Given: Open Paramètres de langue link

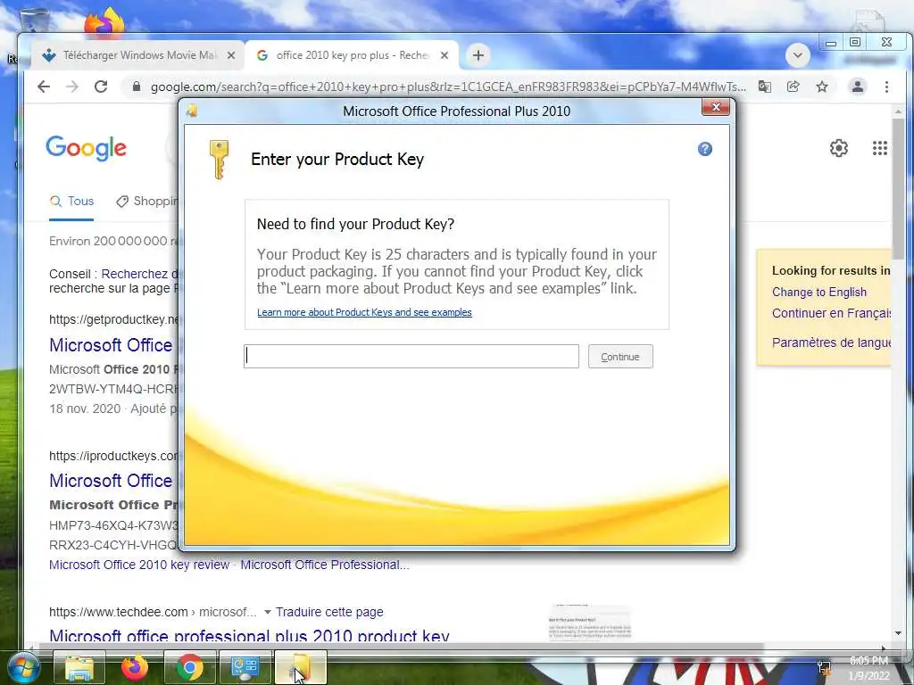Looking at the screenshot, I should point(831,342).
